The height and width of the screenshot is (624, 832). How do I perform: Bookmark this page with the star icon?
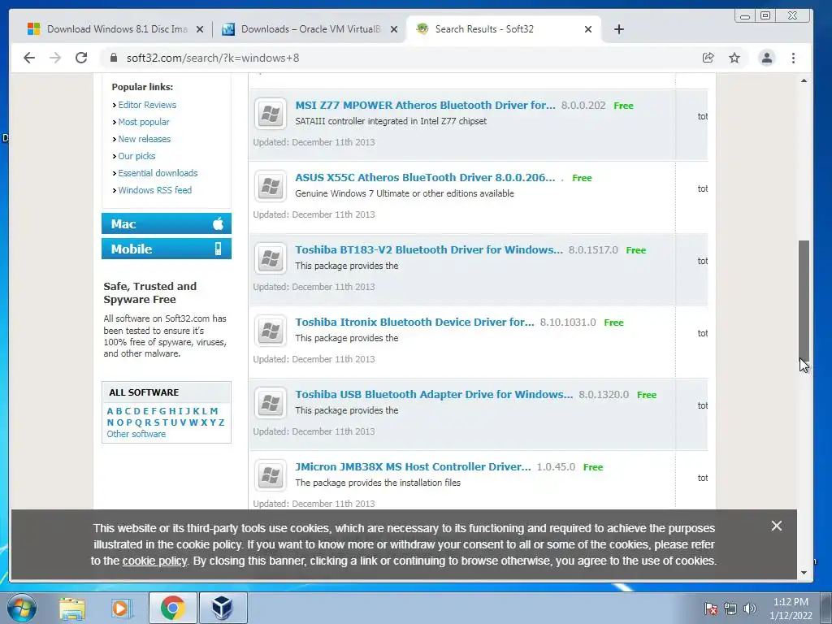(734, 58)
